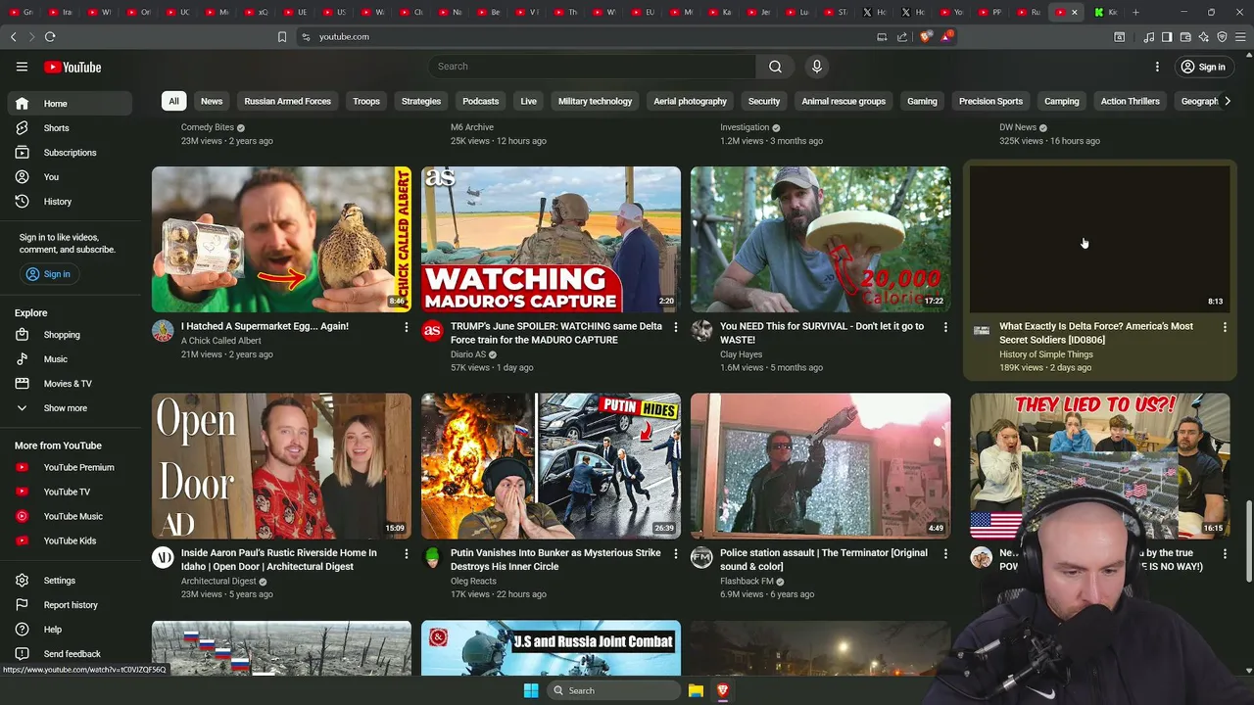The width and height of the screenshot is (1254, 705).
Task: Click Send feedback in sidebar
Action: (x=70, y=654)
